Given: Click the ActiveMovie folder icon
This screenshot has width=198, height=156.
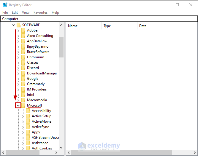Looking at the screenshot, I should [28, 121].
